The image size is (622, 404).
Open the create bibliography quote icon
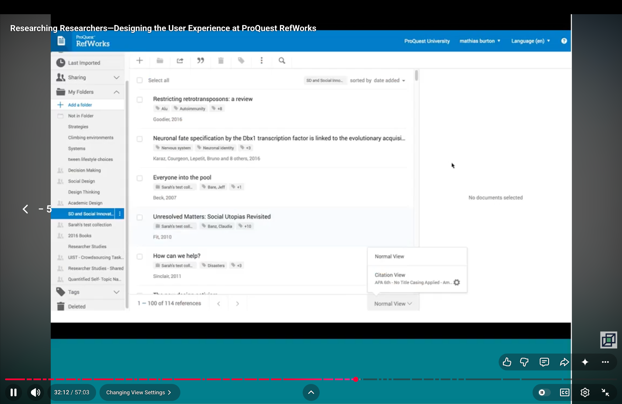tap(201, 60)
